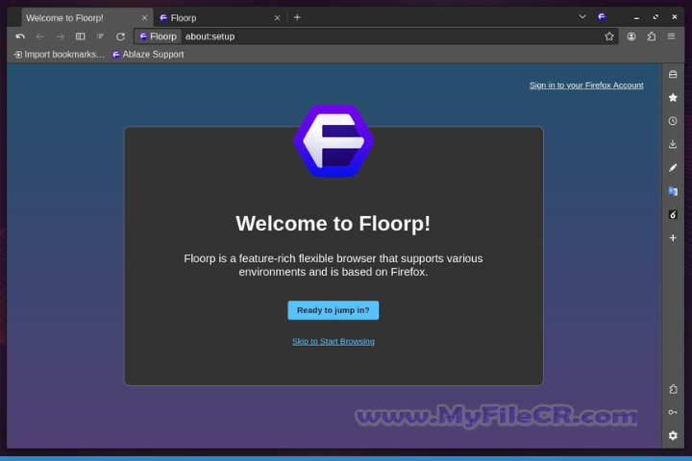Viewport: 692px width, 461px height.
Task: Open the extensions puzzle icon in toolbar
Action: pos(652,36)
